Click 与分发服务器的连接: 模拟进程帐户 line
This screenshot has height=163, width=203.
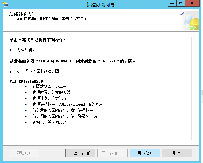[x=63, y=110]
